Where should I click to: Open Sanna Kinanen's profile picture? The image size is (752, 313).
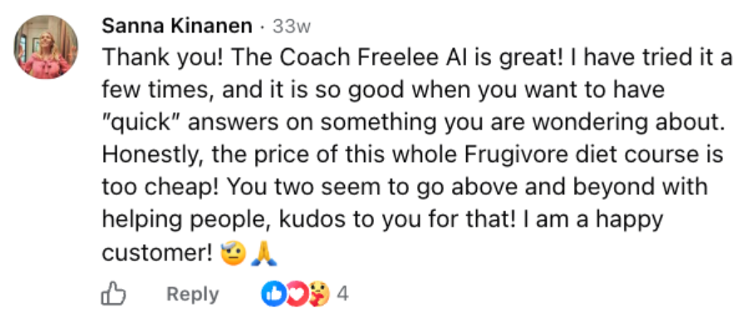point(46,47)
